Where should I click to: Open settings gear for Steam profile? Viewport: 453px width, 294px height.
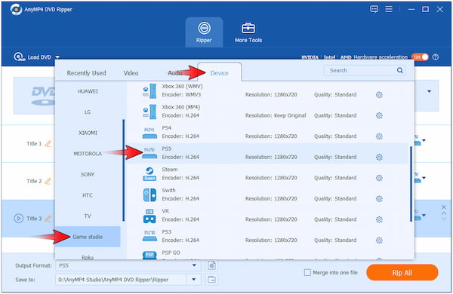pyautogui.click(x=379, y=178)
